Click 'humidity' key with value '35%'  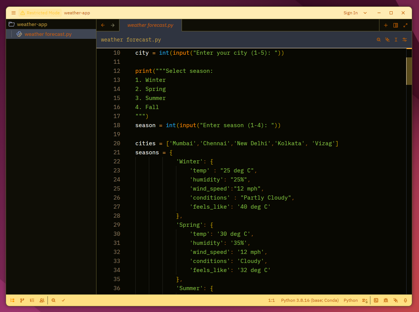click(206, 243)
